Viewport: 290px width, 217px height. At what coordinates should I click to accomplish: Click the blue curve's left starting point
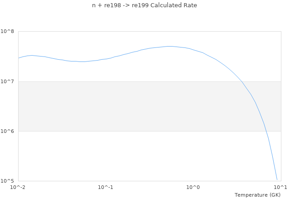[19, 58]
